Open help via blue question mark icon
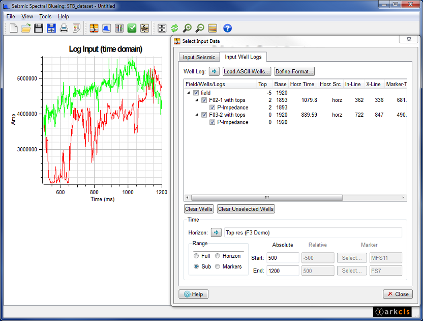 (227, 28)
